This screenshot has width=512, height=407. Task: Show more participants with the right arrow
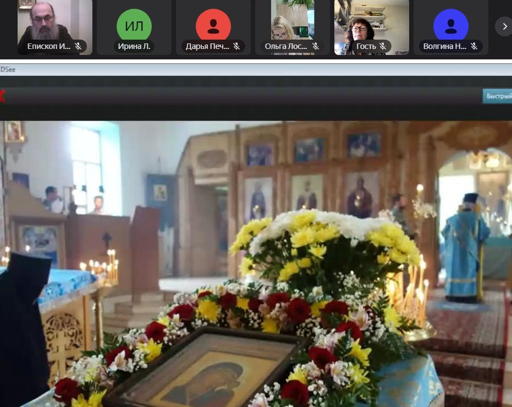(x=503, y=26)
